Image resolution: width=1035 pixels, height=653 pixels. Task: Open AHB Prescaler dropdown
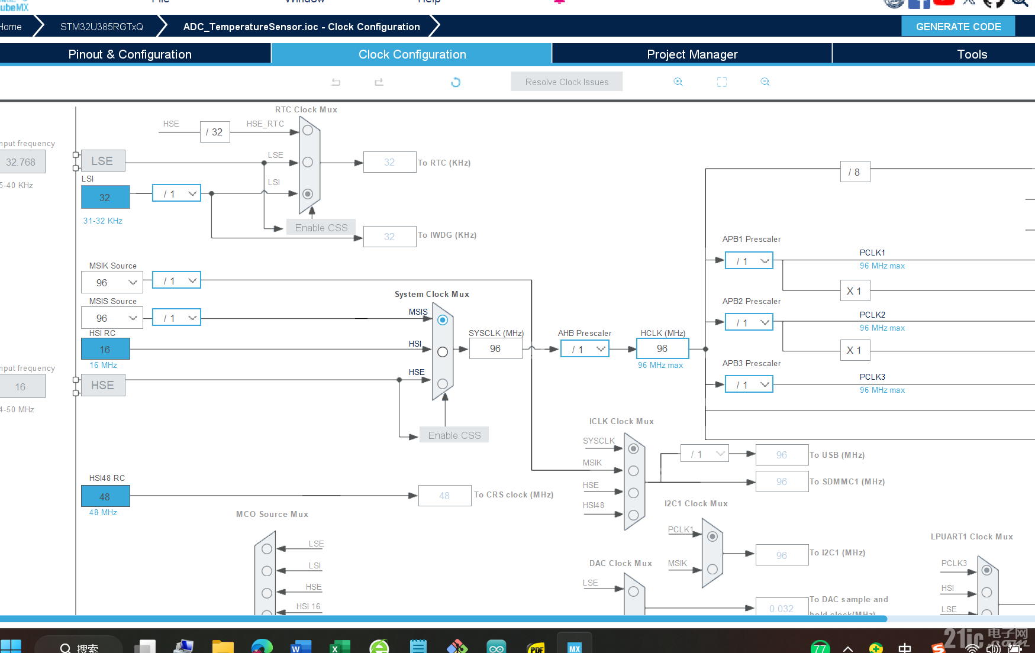[585, 349]
